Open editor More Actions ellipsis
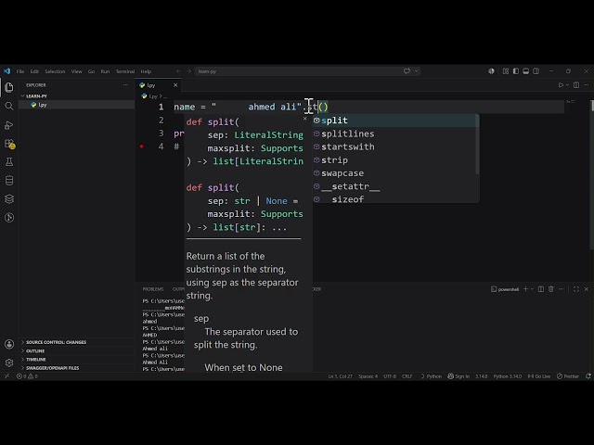 tap(587, 85)
